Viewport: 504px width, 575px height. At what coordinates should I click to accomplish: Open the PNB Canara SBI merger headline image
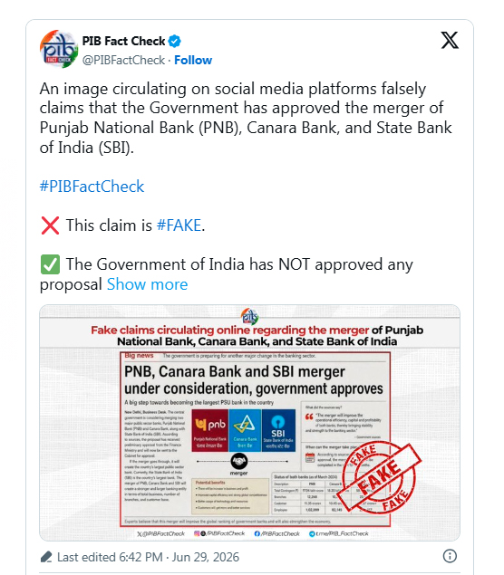tap(249, 423)
